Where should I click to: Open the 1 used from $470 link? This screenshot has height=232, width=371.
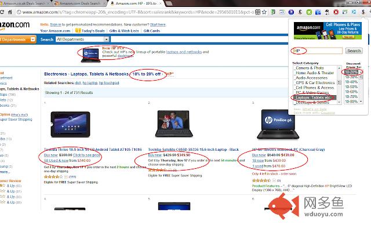[x=257, y=166]
